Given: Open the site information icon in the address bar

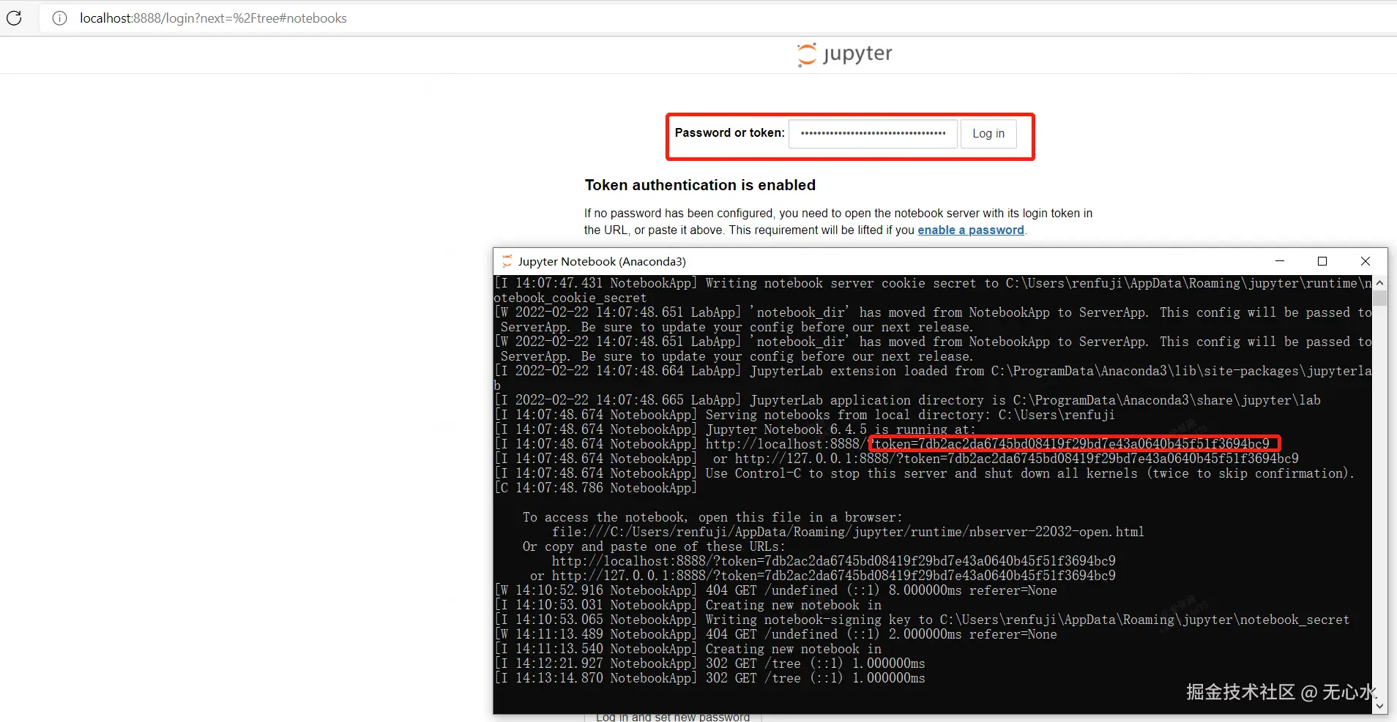Looking at the screenshot, I should [x=60, y=18].
